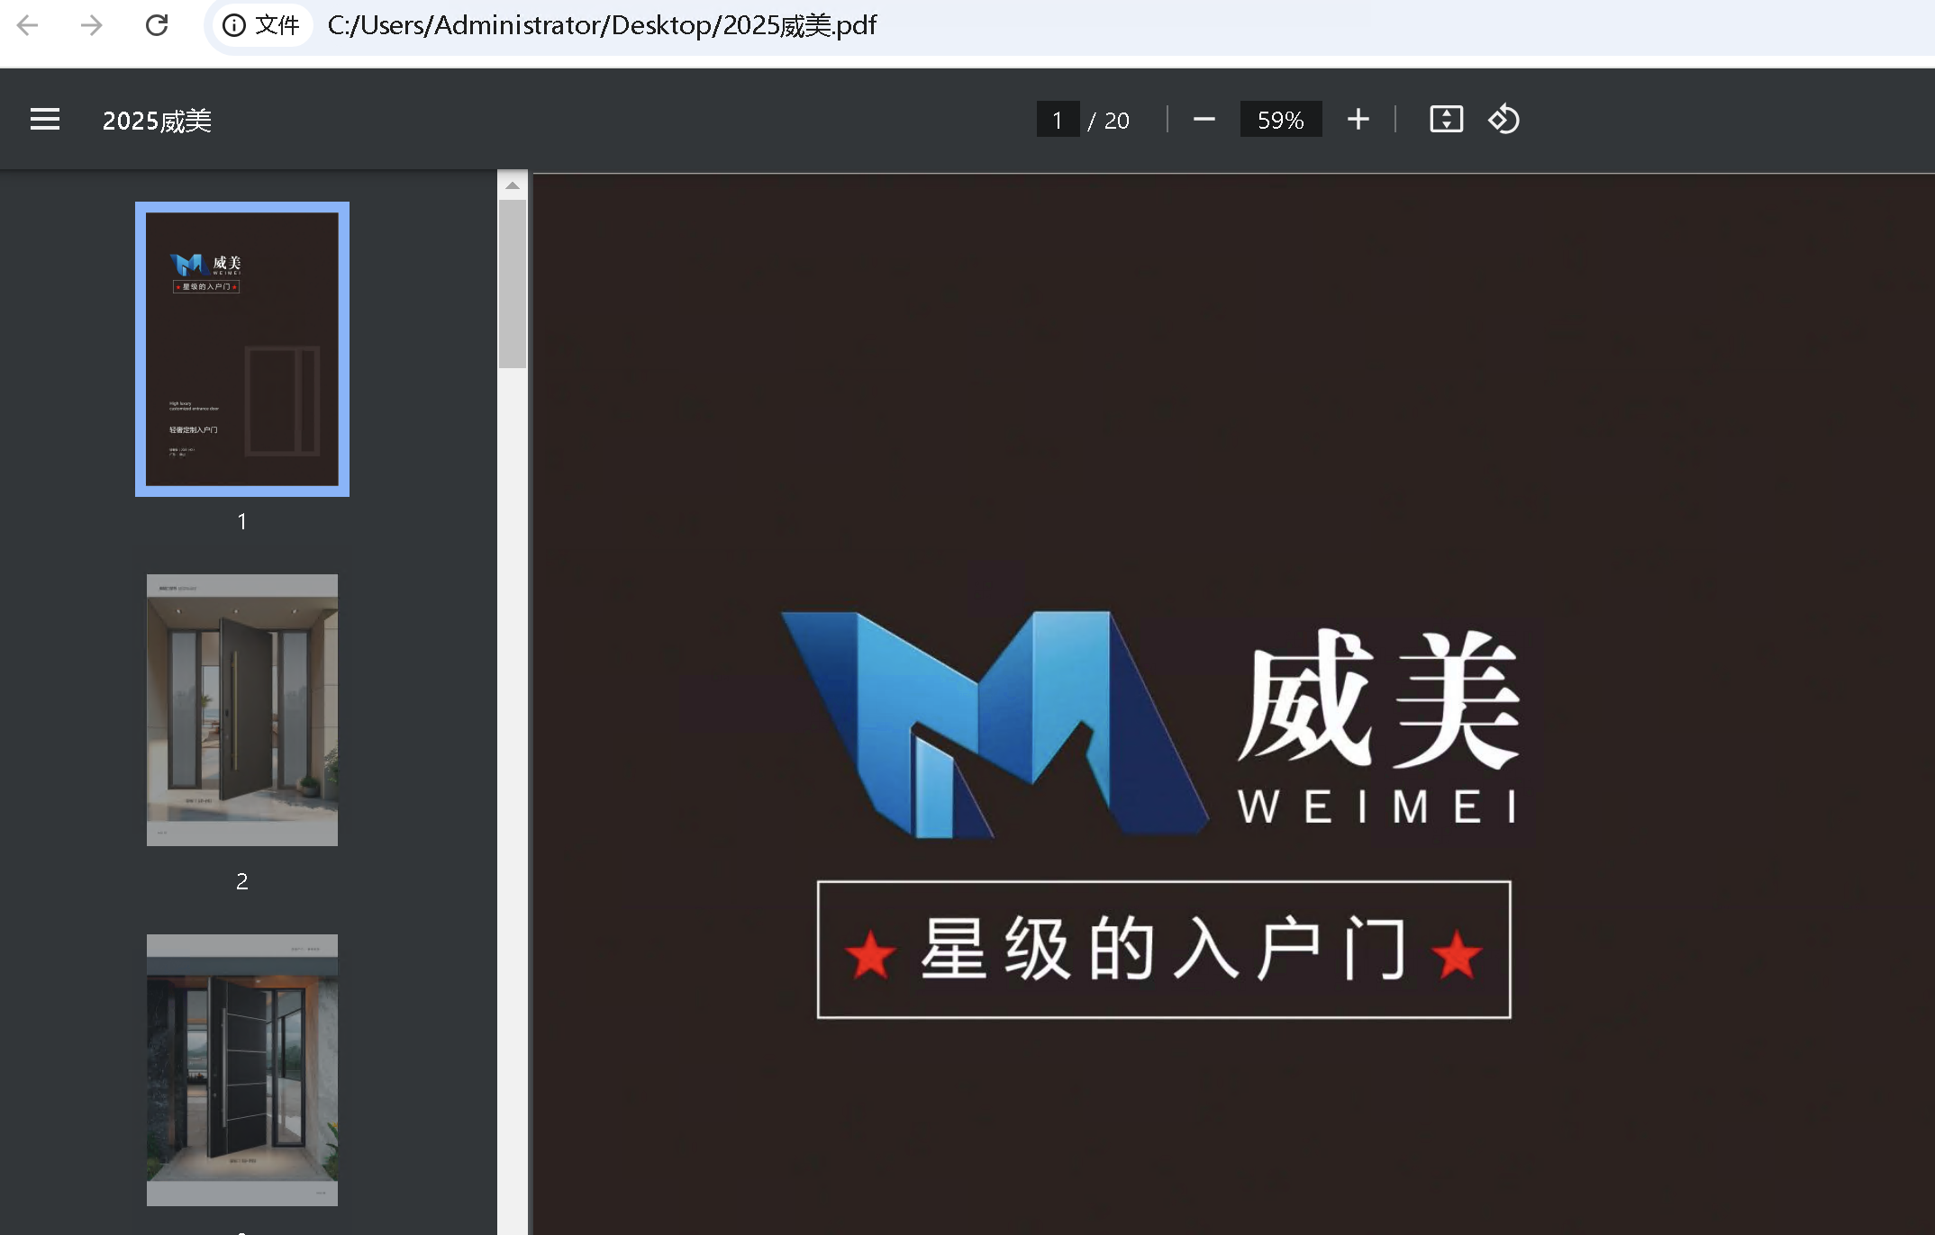Toggle the sidebar hamburger menu
The width and height of the screenshot is (1935, 1235).
45,120
